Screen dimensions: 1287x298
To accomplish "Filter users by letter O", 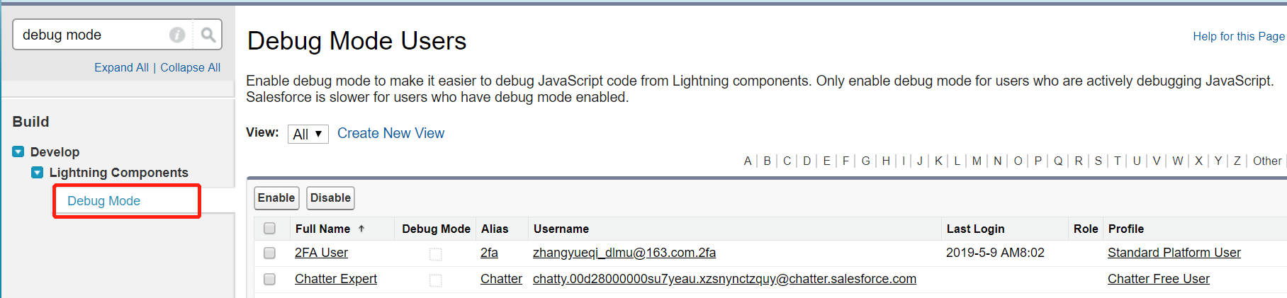I will pos(1018,161).
